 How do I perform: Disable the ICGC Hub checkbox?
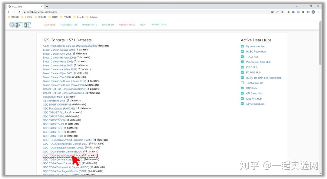[x=242, y=67]
